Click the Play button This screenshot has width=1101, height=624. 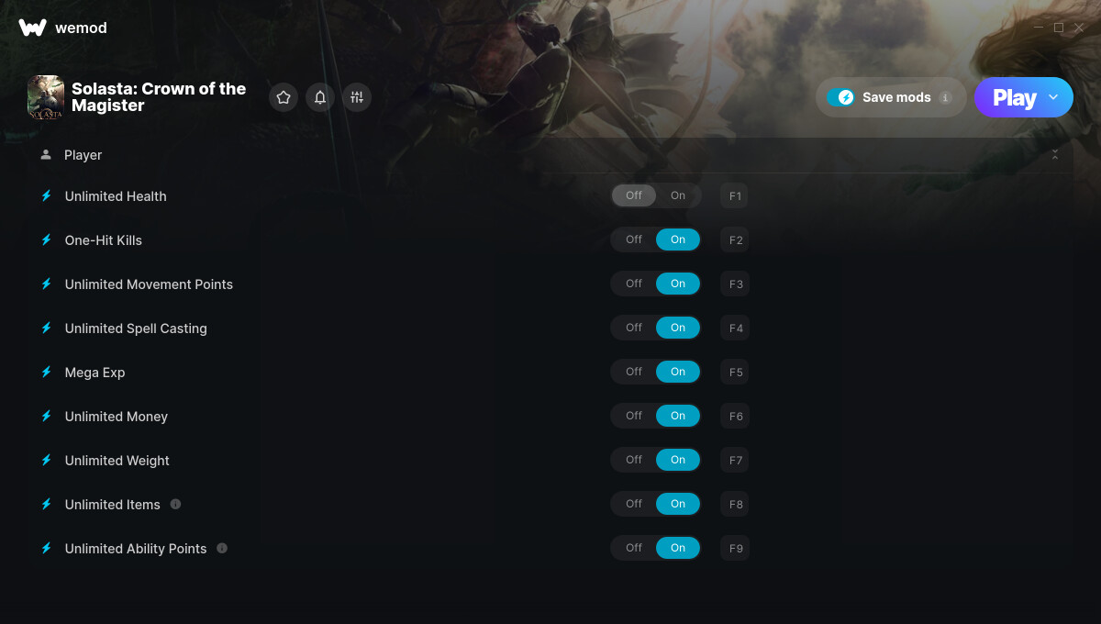click(x=1015, y=97)
